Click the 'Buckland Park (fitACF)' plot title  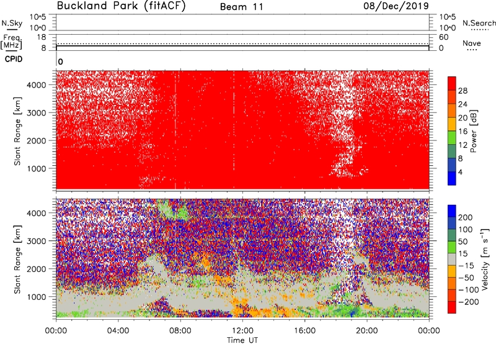(121, 6)
